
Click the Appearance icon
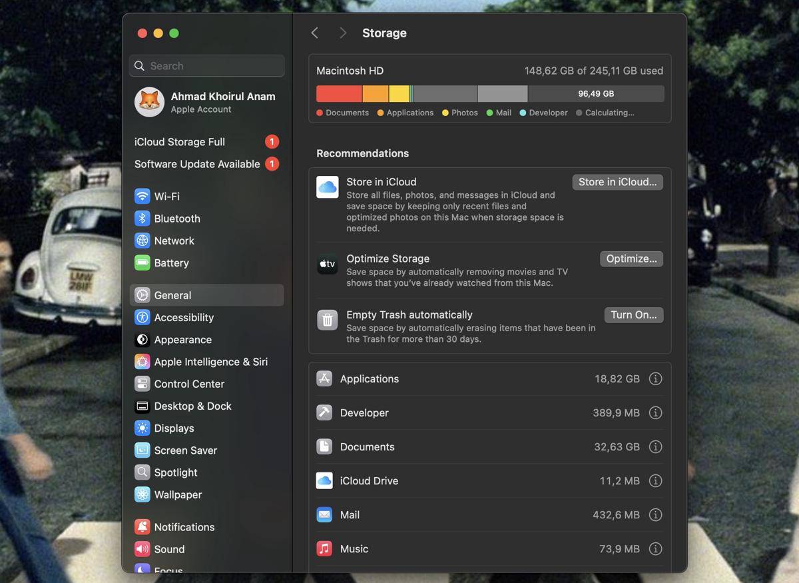point(142,340)
